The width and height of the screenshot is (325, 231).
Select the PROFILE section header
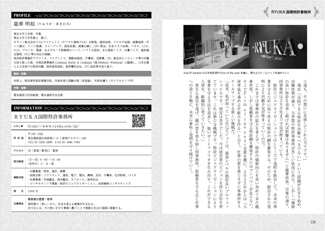tap(22, 15)
